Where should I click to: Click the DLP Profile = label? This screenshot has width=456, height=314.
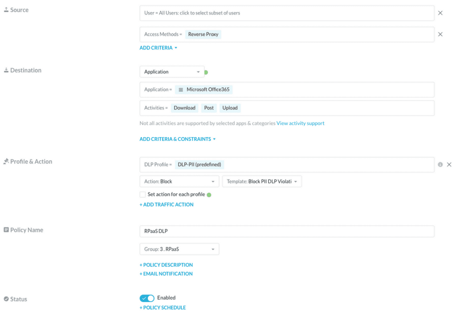pyautogui.click(x=158, y=164)
